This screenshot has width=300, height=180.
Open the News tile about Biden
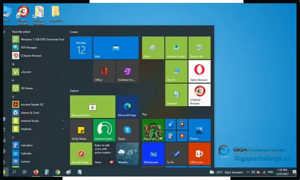(104, 153)
